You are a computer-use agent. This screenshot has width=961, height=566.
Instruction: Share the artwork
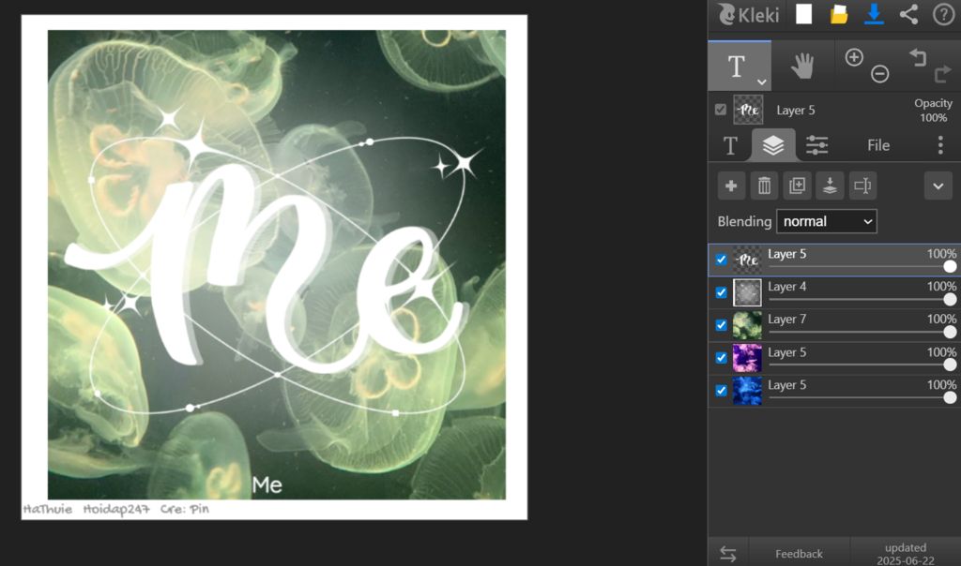pos(908,13)
